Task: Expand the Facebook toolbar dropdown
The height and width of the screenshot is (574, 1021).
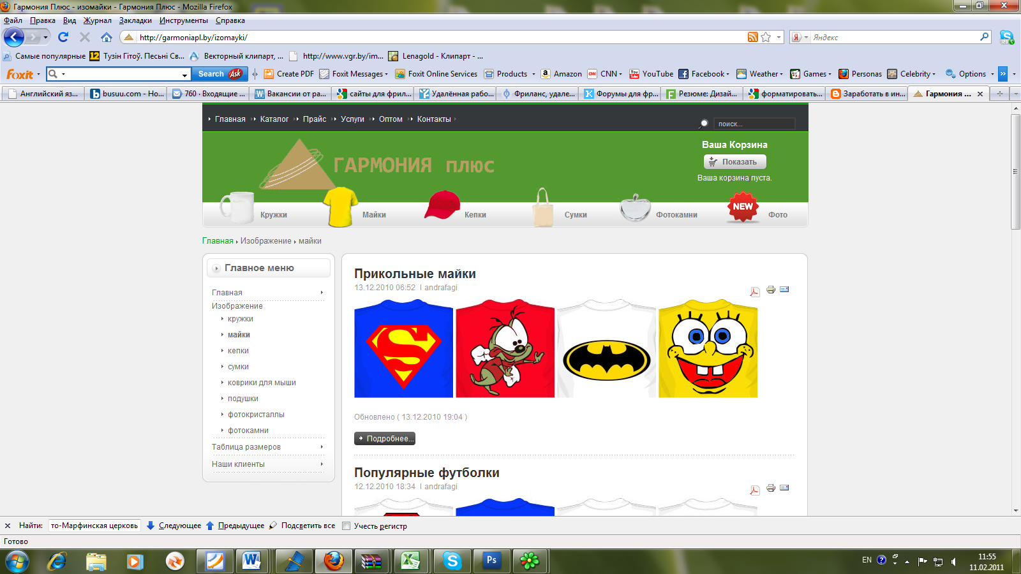Action: [728, 74]
